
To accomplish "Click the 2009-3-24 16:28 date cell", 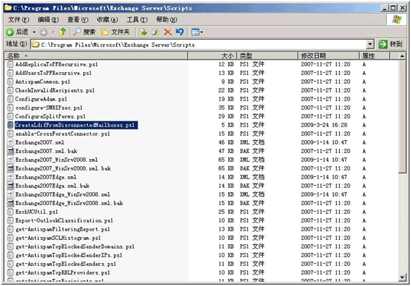I will pyautogui.click(x=324, y=125).
